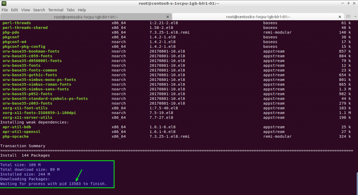
Task: Close the second active terminal tab
Action: click(340, 17)
